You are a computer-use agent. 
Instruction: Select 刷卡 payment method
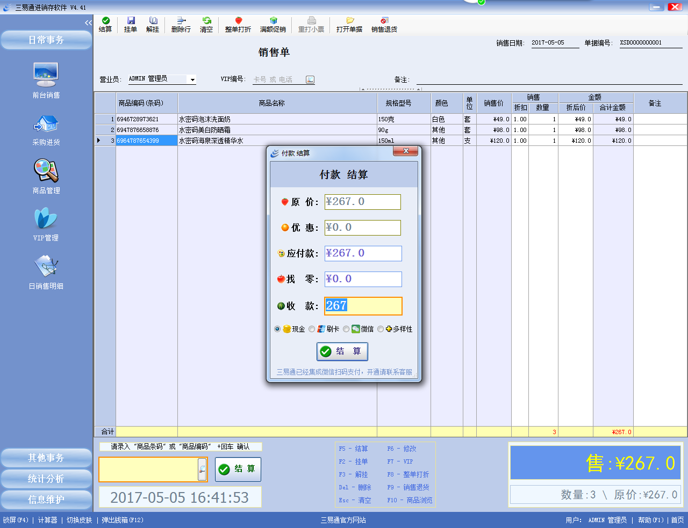(x=312, y=329)
